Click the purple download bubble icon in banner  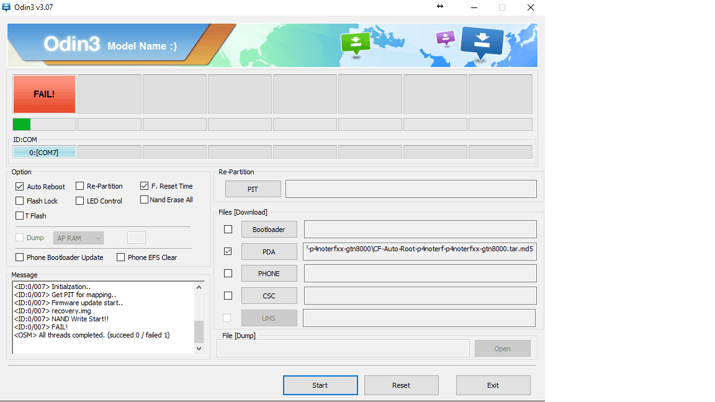(x=445, y=38)
